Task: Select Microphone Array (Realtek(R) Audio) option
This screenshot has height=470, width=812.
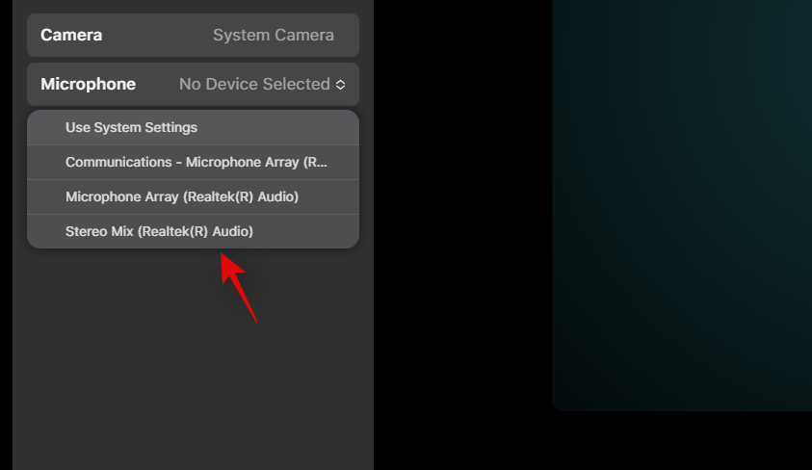Action: point(182,196)
